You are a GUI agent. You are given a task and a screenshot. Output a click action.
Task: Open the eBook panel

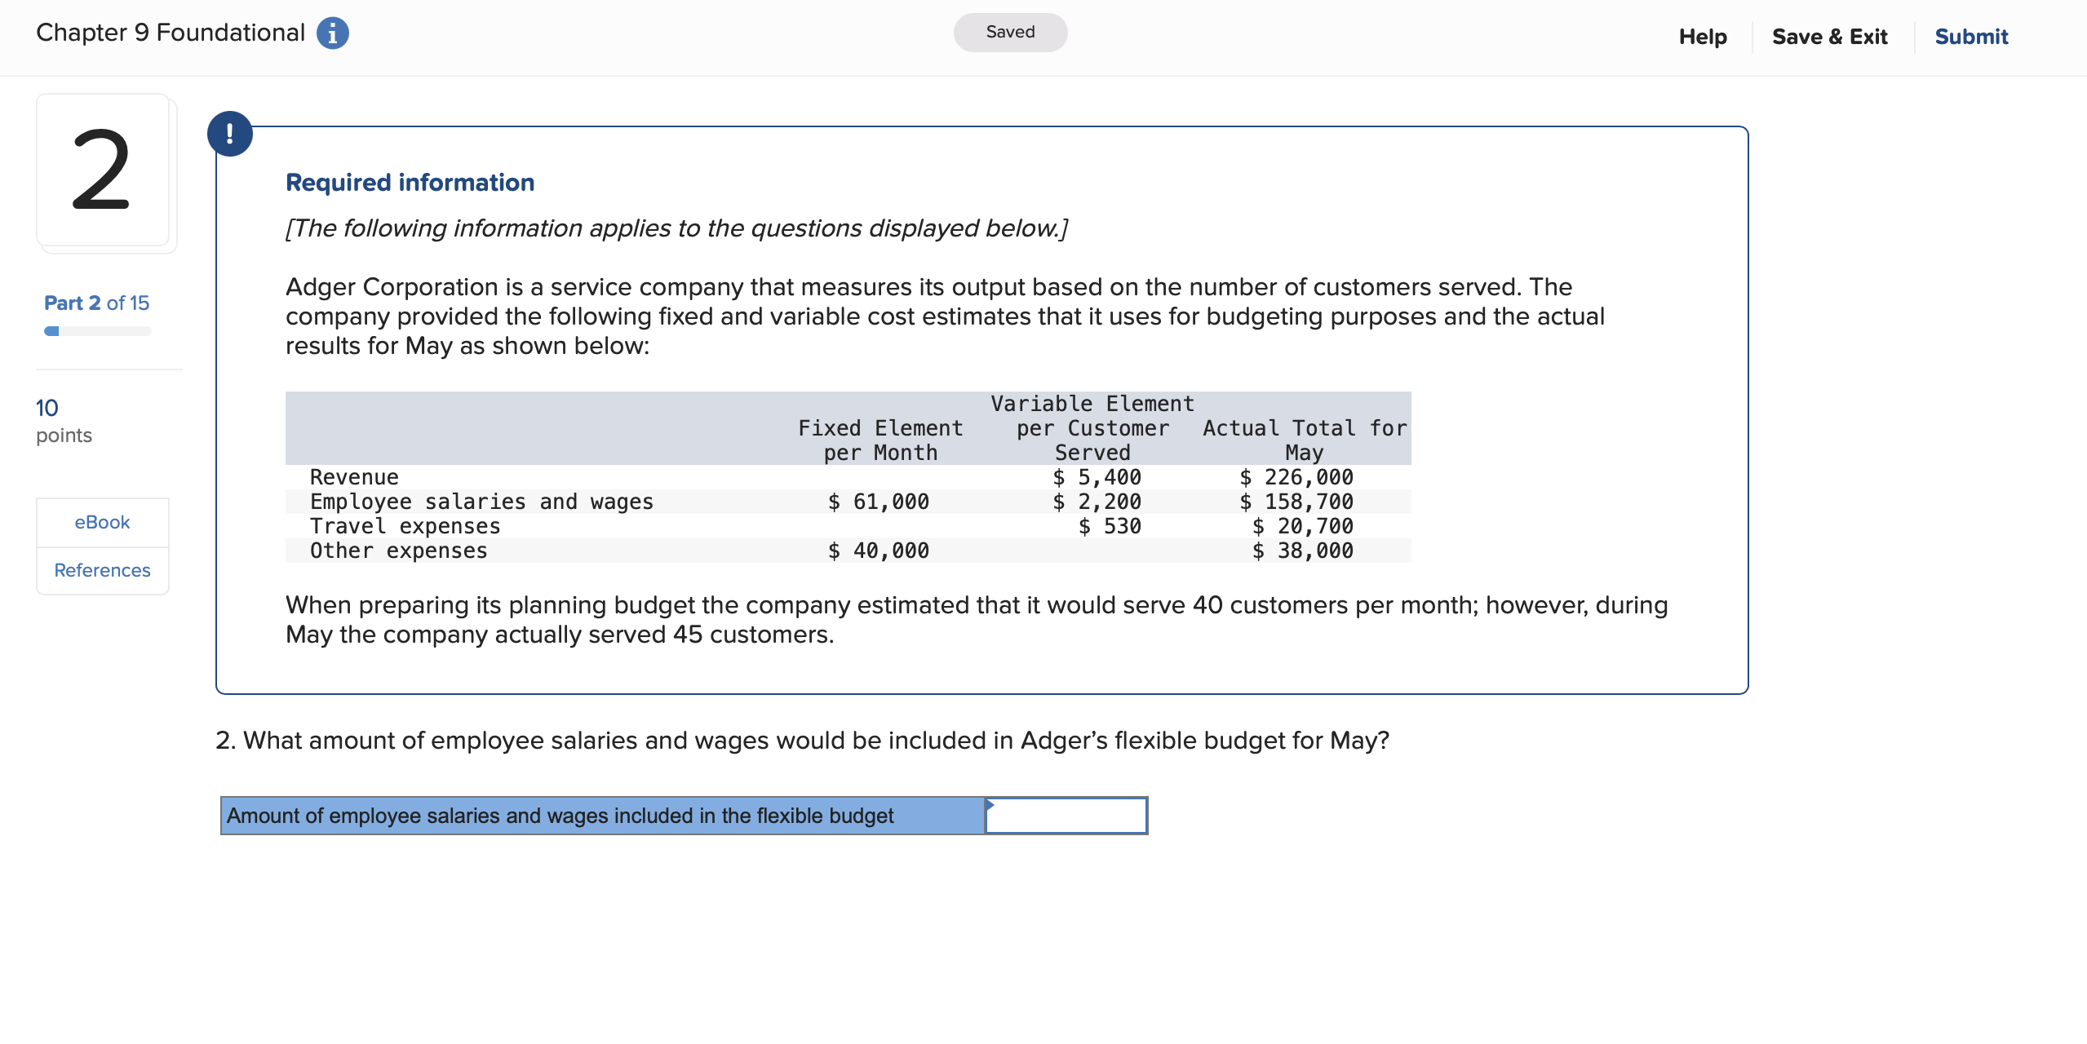tap(102, 522)
